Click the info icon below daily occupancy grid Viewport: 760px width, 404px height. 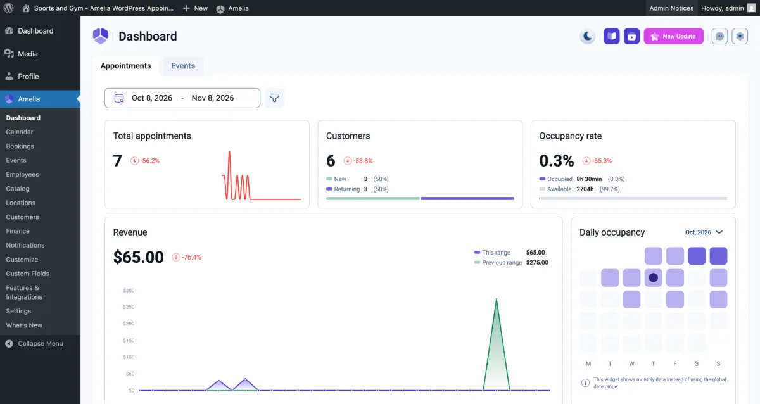coord(585,382)
